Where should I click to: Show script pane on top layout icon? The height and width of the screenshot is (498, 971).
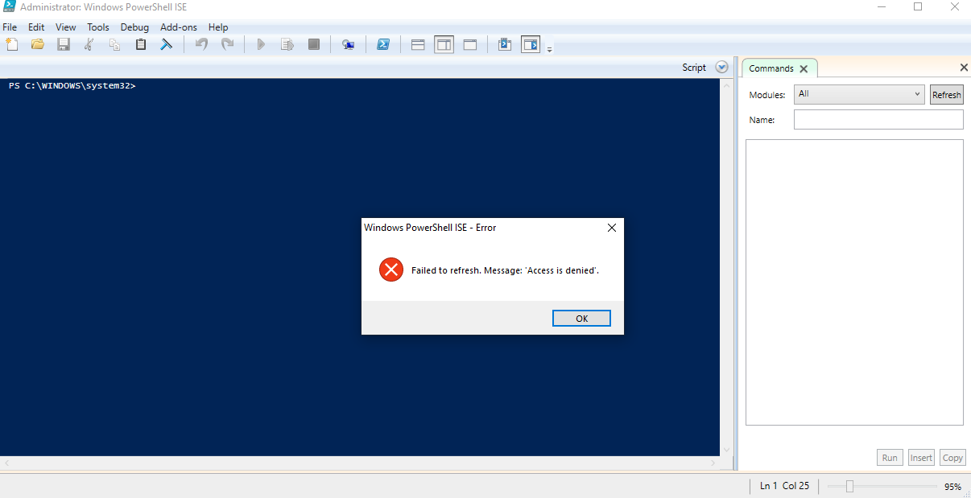point(418,44)
